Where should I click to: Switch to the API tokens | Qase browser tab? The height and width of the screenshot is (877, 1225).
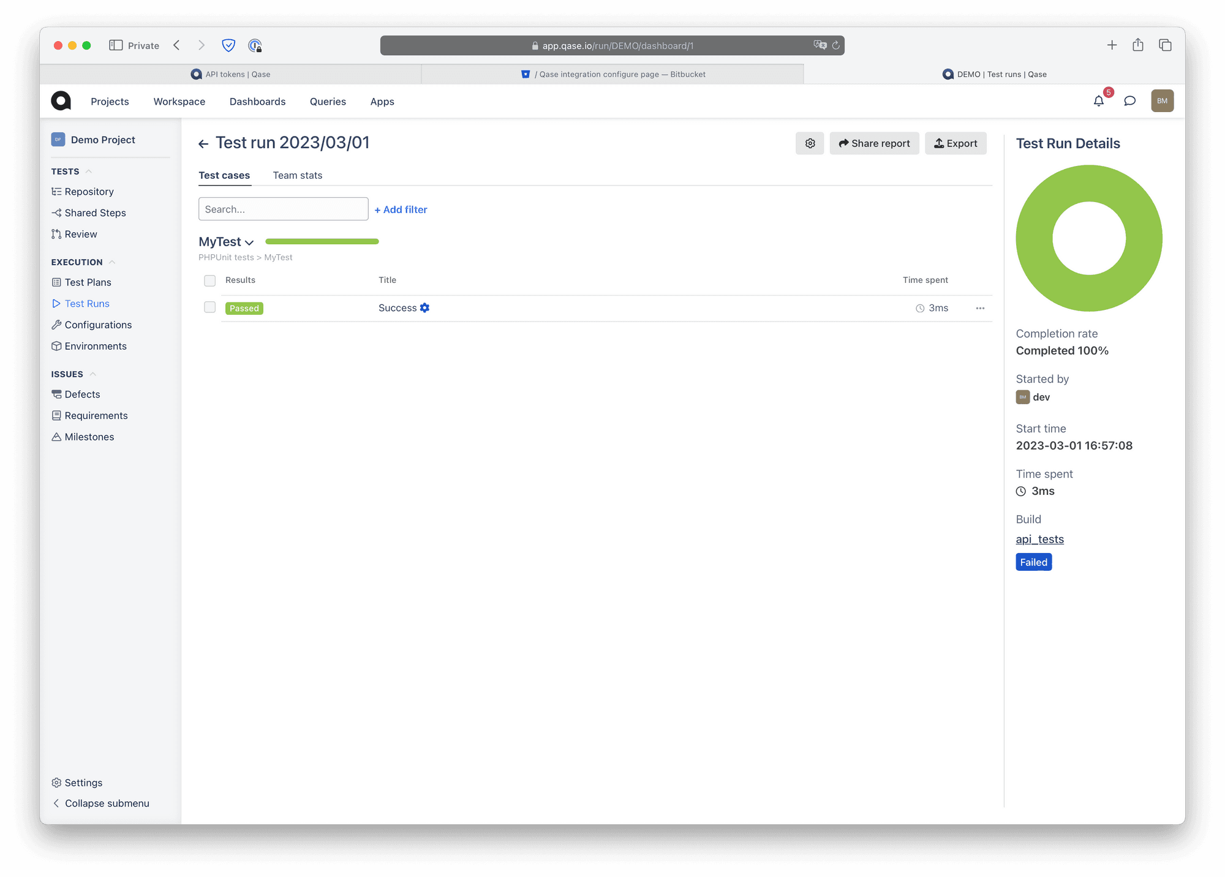(x=231, y=74)
